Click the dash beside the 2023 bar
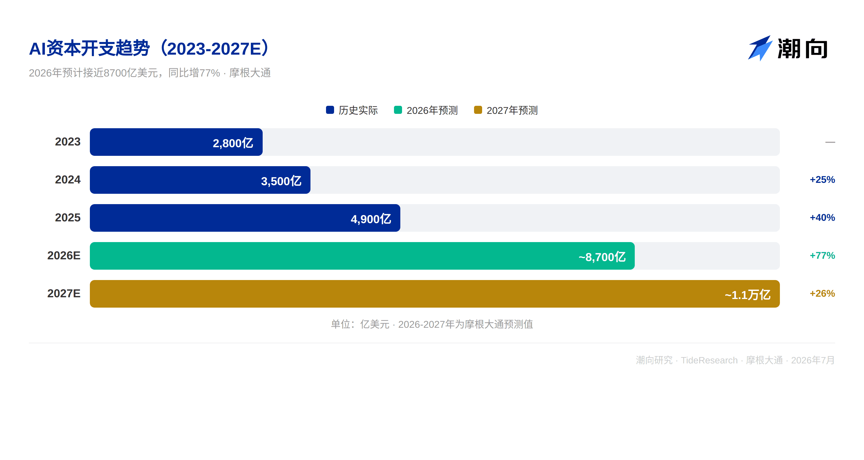The height and width of the screenshot is (460, 864). [830, 142]
